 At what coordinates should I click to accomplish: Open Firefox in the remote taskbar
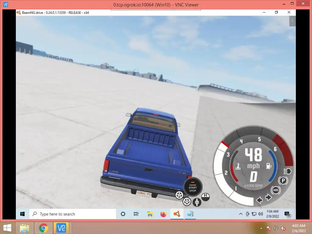pyautogui.click(x=163, y=214)
